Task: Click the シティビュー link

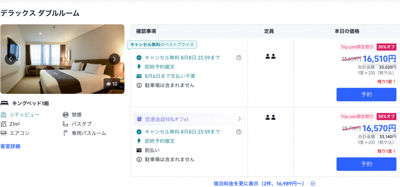Action: pos(25,115)
